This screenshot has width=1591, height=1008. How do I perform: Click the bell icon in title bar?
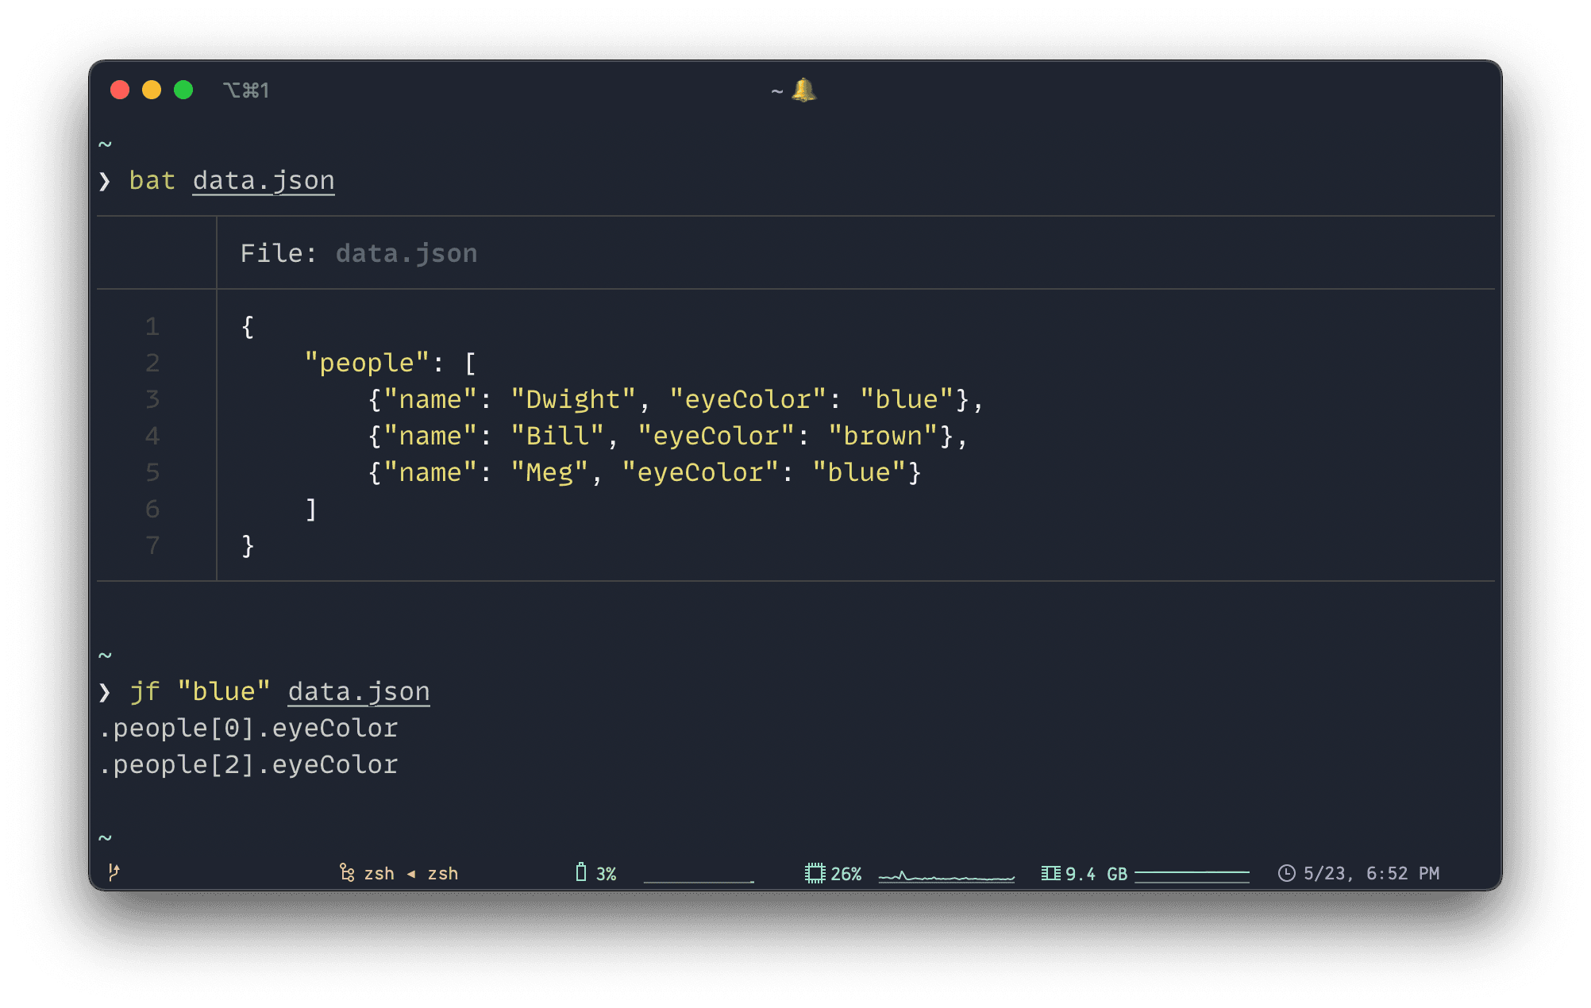tap(803, 90)
